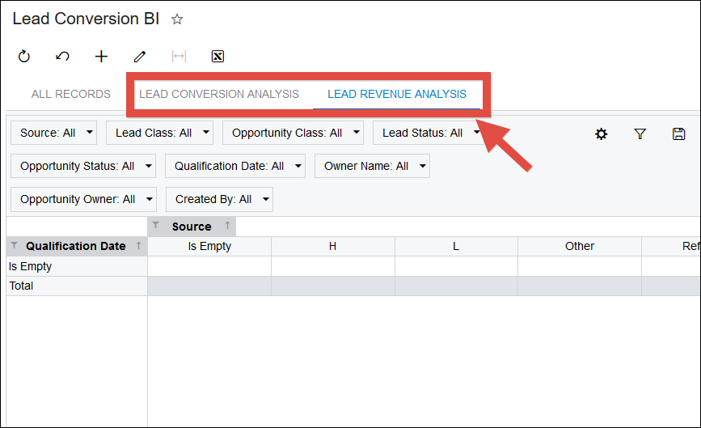
Task: Click the save diskette icon
Action: click(678, 134)
